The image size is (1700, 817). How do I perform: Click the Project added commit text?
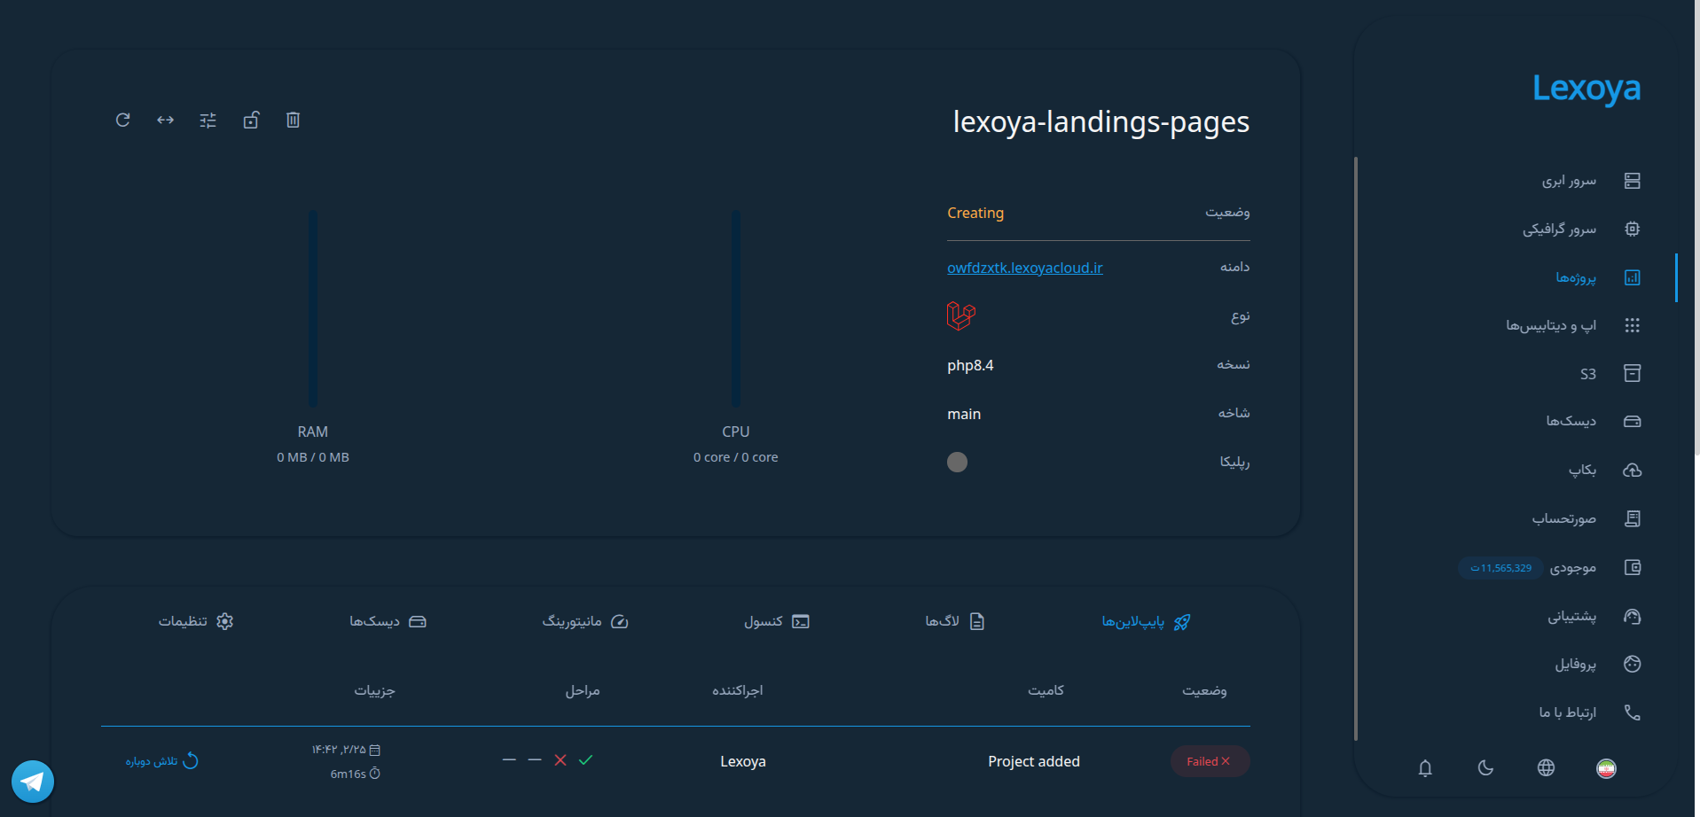1034,761
